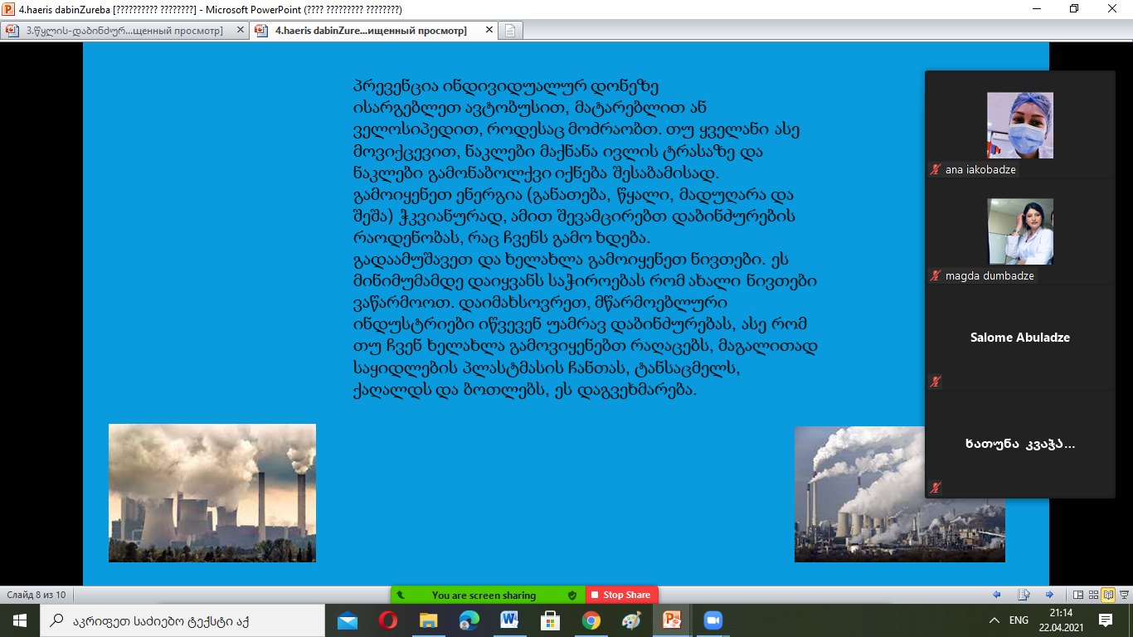Click Stop Share to end screen sharing

[x=622, y=595]
